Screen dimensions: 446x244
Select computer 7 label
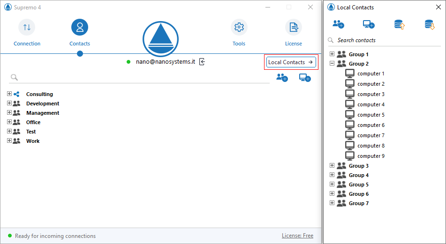(371, 135)
